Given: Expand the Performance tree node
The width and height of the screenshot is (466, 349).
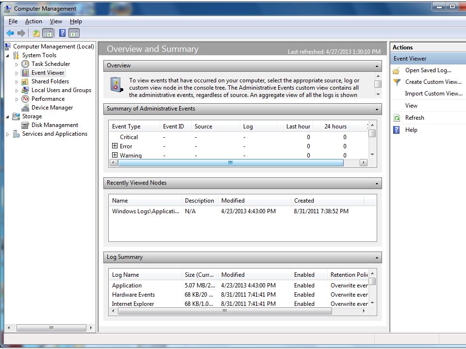Looking at the screenshot, I should point(17,99).
